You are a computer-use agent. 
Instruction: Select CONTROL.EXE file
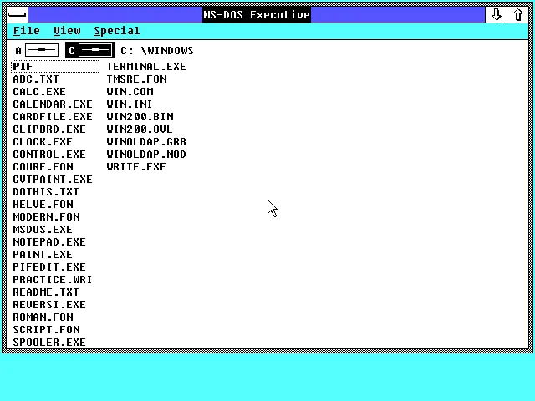click(x=49, y=154)
